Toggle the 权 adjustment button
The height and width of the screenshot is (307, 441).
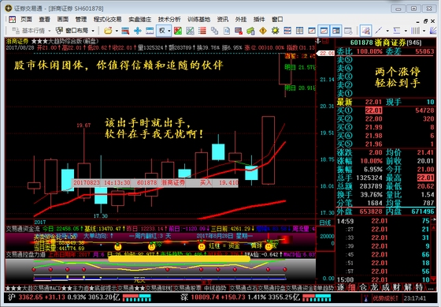pyautogui.click(x=162, y=31)
